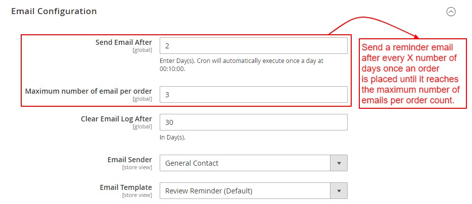
Task: Click the Email Configuration section heading
Action: pos(54,11)
